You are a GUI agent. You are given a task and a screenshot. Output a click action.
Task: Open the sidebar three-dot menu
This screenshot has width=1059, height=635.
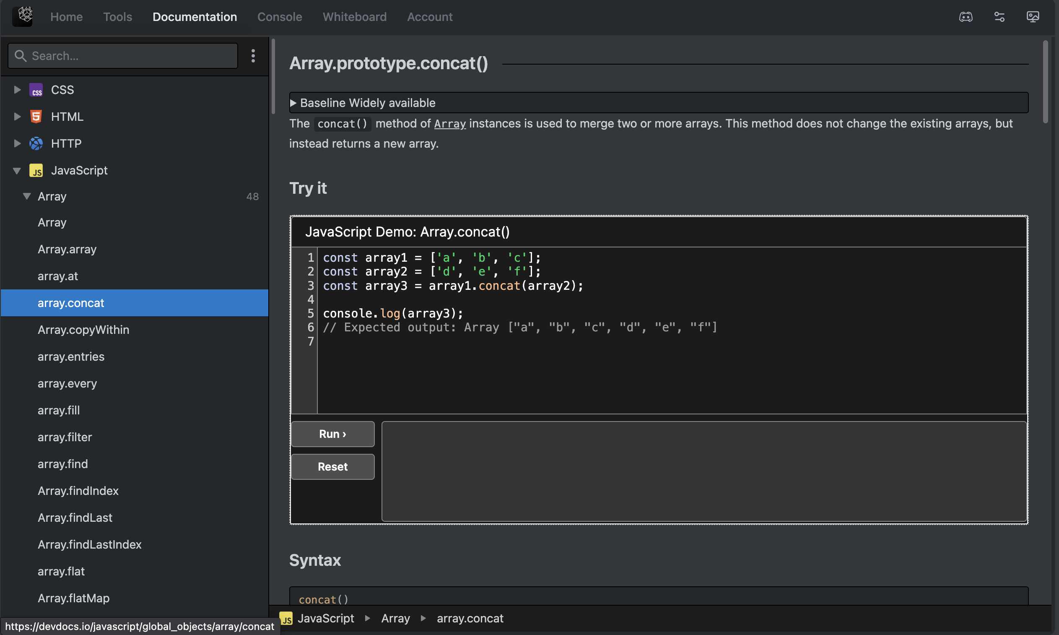[253, 56]
